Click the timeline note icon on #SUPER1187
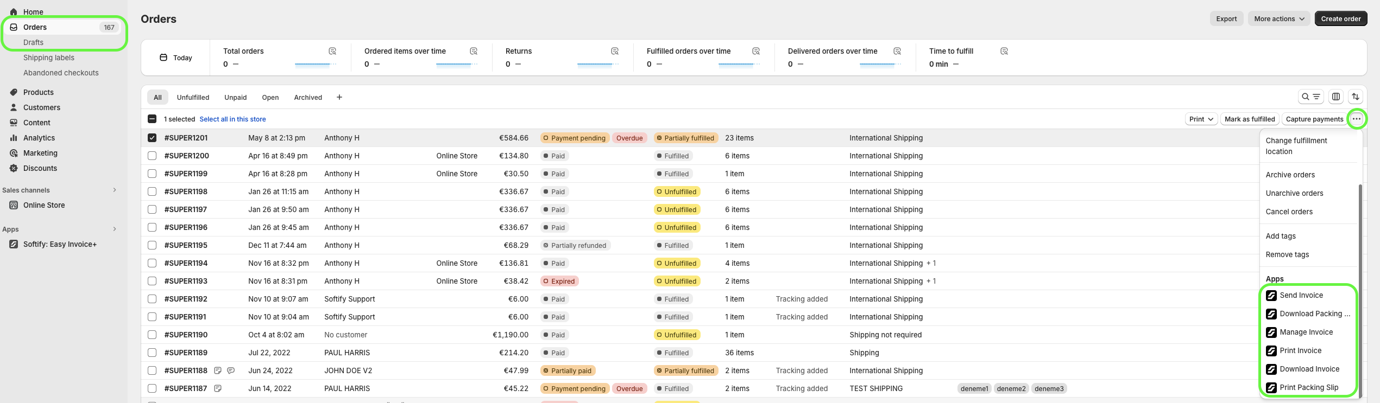The width and height of the screenshot is (1380, 403). 218,389
